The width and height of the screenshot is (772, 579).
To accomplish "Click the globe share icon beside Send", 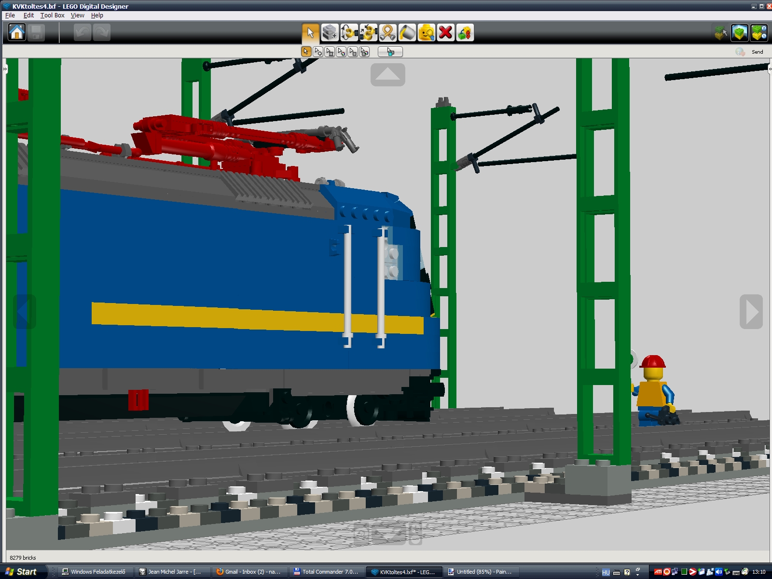I will tap(740, 52).
